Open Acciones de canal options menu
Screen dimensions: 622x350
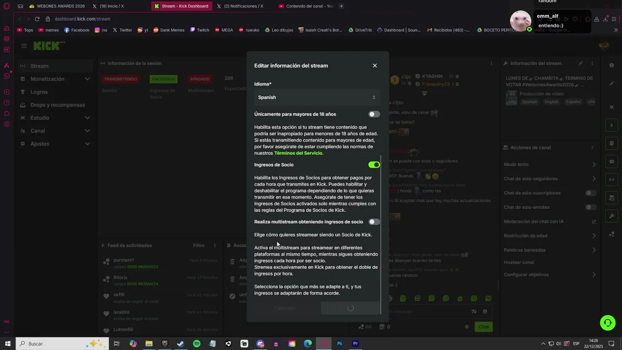coord(592,148)
